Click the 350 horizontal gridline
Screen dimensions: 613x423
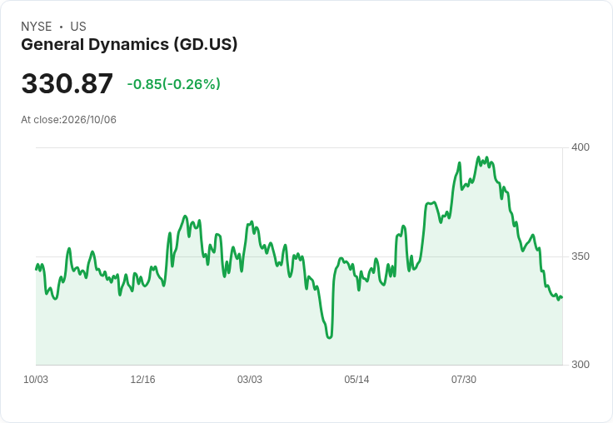coord(300,256)
